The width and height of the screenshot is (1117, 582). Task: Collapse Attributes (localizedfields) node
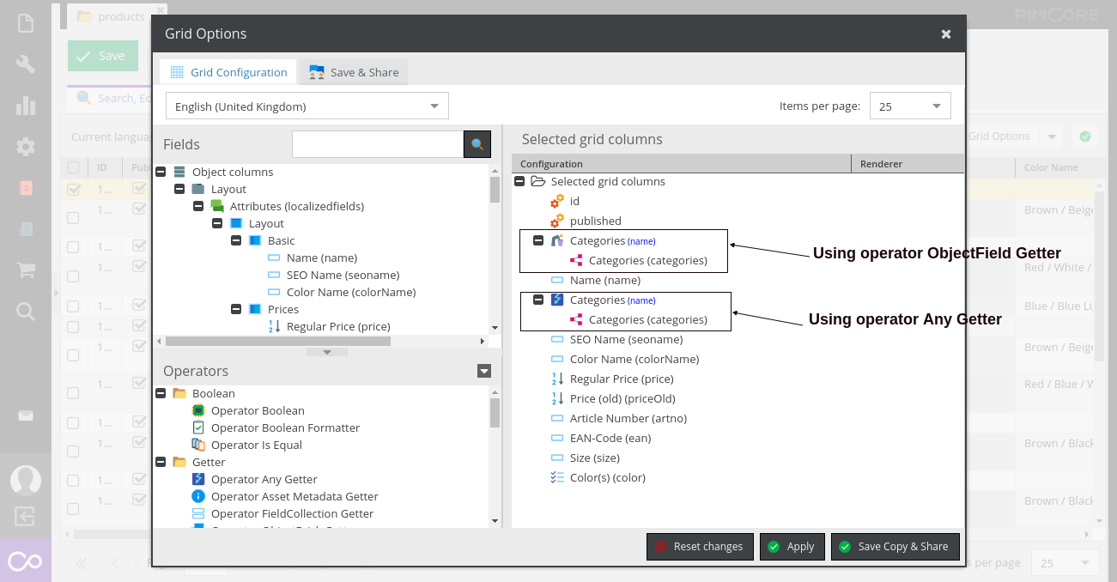(x=198, y=206)
